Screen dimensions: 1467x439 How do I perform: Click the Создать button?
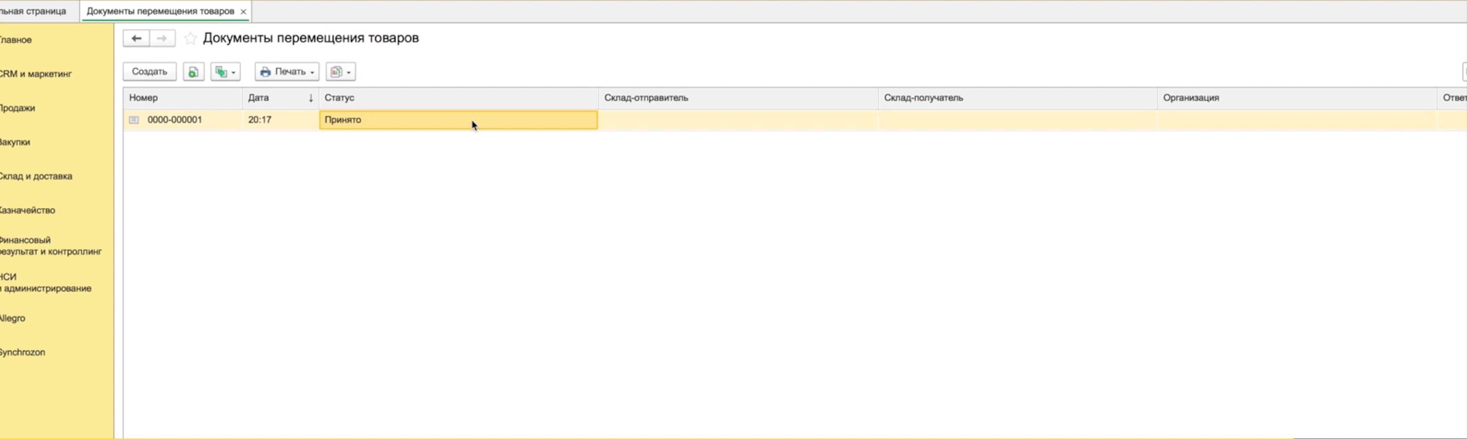tap(150, 72)
